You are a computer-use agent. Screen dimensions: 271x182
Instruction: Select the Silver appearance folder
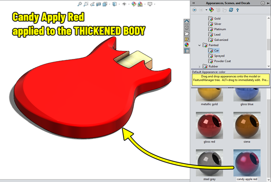coord(215,24)
